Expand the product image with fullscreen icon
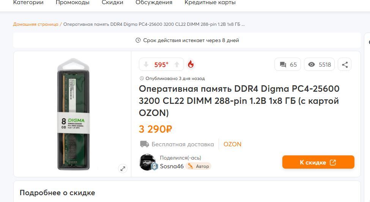The width and height of the screenshot is (370, 202). (123, 169)
